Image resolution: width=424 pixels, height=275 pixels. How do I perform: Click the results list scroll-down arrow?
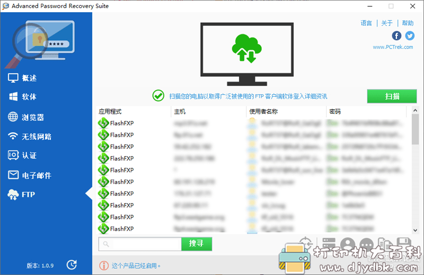pos(416,230)
